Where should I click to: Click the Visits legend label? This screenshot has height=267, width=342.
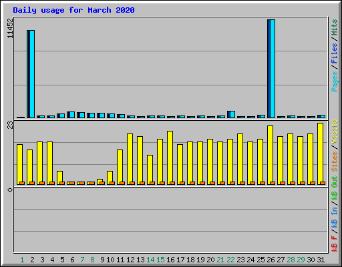pyautogui.click(x=335, y=131)
